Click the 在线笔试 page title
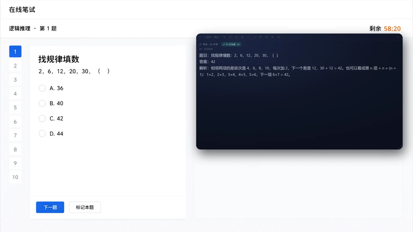 click(22, 10)
